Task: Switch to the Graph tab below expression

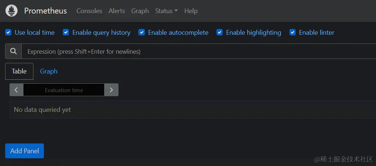Action: click(49, 71)
